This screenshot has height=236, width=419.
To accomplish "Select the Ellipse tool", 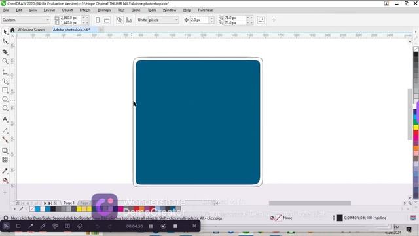I will click(5, 99).
